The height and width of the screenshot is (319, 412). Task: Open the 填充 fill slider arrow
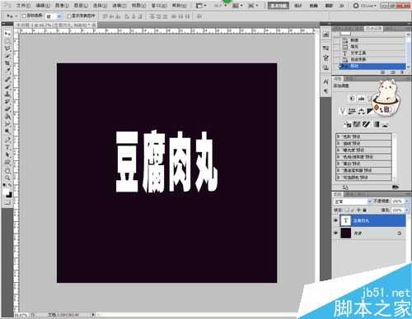click(x=406, y=210)
